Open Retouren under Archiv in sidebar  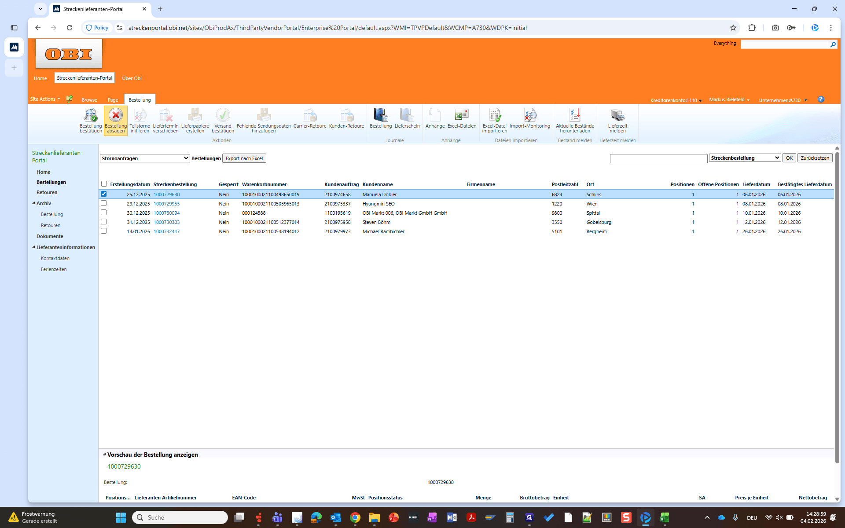(x=51, y=225)
